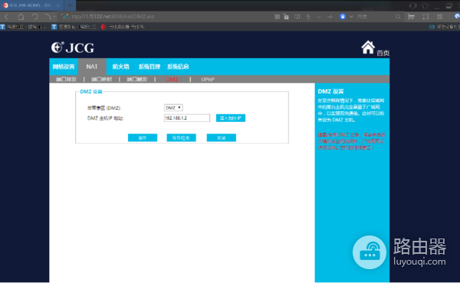Viewport: 460px width, 283px height.
Task: Open the red-icon bookmark in bookmarks bar
Action: 123,27
